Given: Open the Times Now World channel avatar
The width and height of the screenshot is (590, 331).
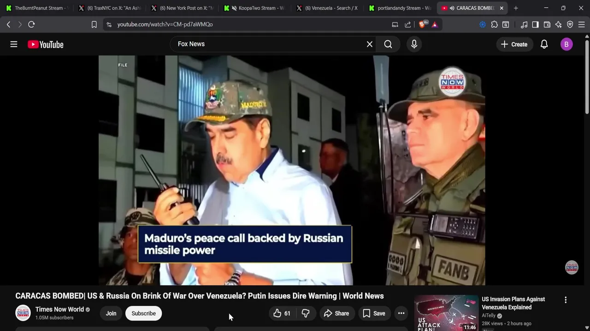Looking at the screenshot, I should [x=23, y=313].
